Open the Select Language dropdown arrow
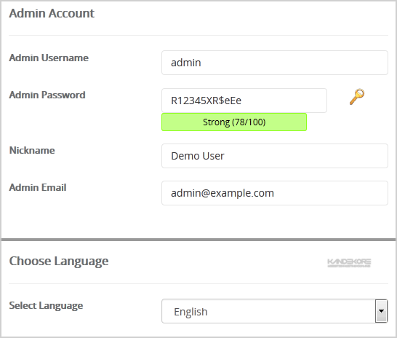The width and height of the screenshot is (397, 338). [381, 311]
